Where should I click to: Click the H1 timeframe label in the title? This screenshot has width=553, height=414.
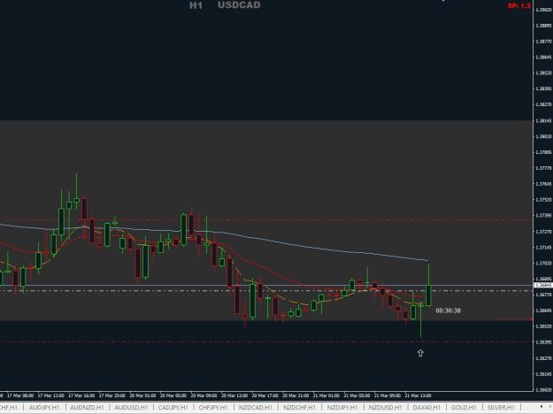point(196,5)
